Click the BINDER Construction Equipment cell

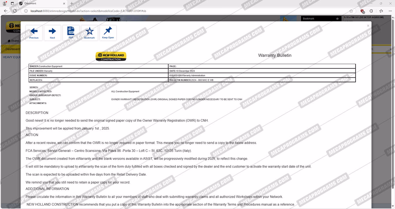pos(98,66)
